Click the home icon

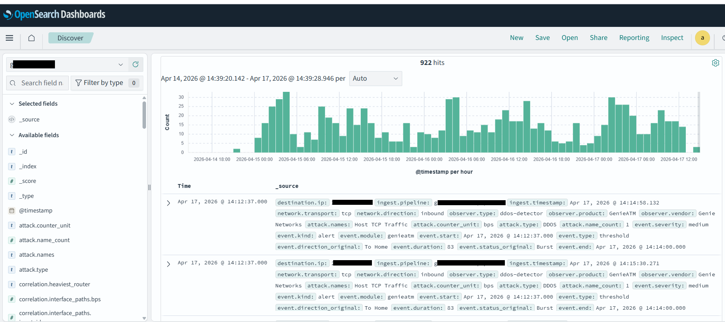pyautogui.click(x=32, y=38)
